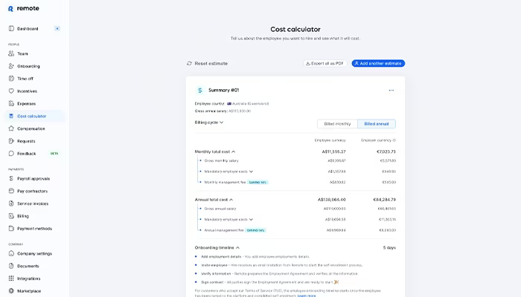
Task: Collapse the sidebar with arrow button
Action: click(57, 28)
